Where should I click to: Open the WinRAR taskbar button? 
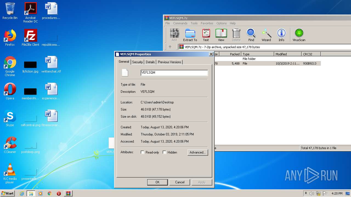pyautogui.click(x=68, y=193)
